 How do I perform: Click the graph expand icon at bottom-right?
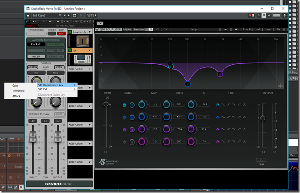(x=280, y=86)
